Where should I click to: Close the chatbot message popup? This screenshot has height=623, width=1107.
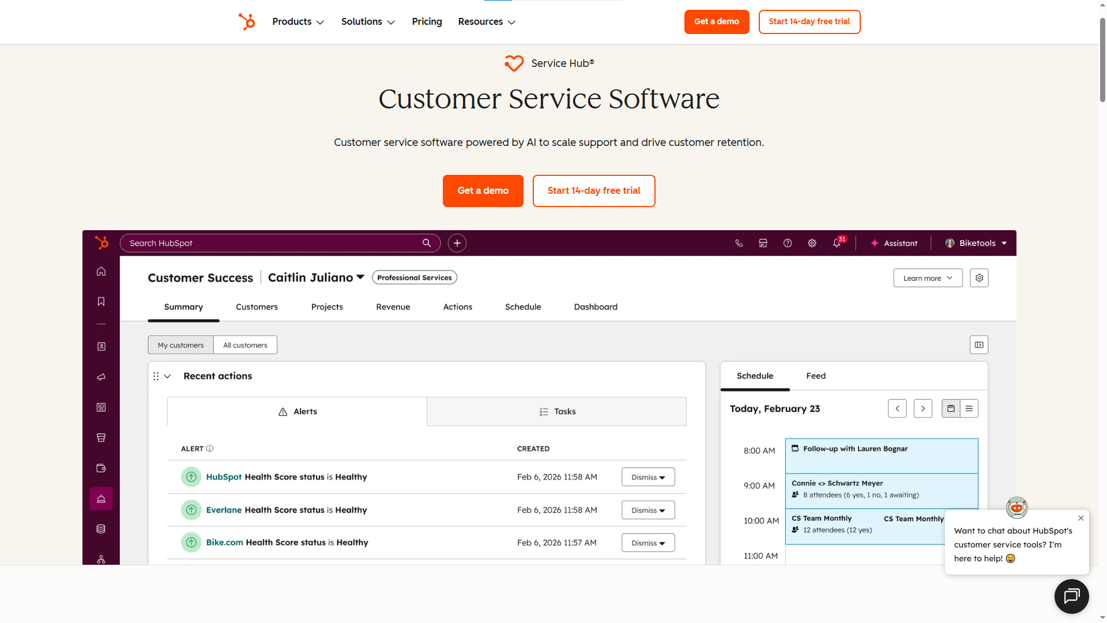coord(1081,518)
